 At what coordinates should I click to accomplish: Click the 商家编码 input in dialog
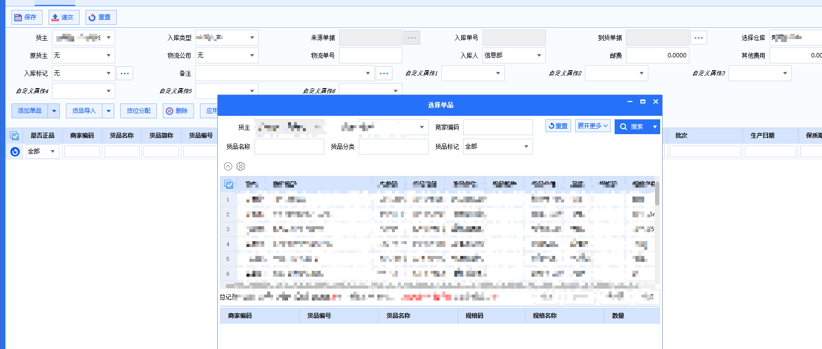(498, 127)
